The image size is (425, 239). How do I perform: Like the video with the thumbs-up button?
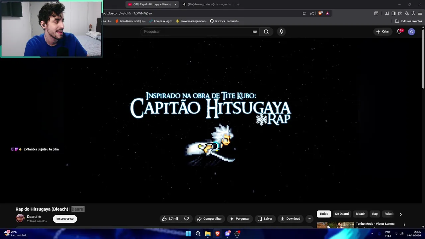(x=170, y=219)
